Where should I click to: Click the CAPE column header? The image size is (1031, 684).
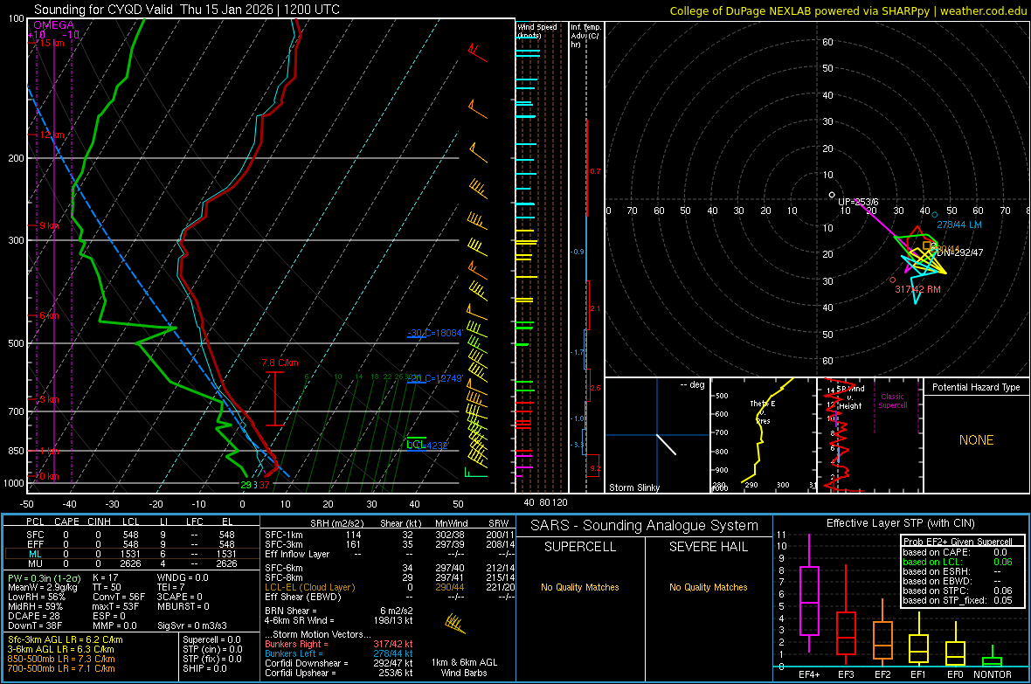(x=66, y=522)
